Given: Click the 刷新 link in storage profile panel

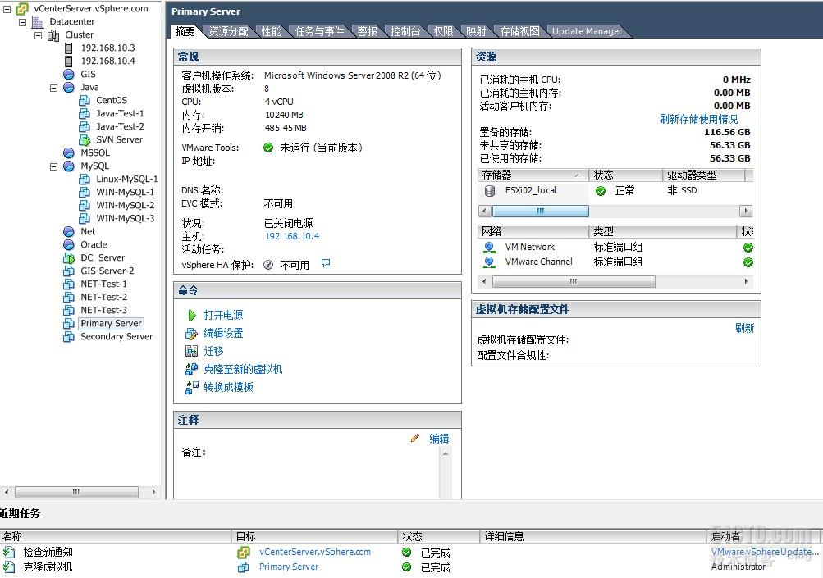Looking at the screenshot, I should point(744,328).
